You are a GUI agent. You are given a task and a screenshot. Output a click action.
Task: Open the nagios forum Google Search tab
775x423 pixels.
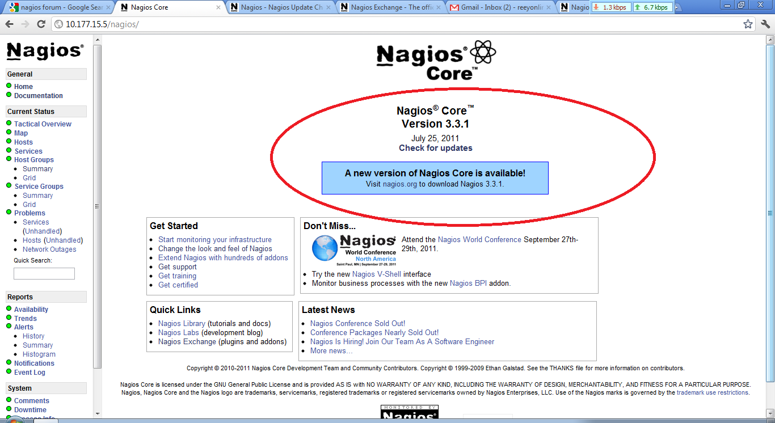[x=57, y=7]
